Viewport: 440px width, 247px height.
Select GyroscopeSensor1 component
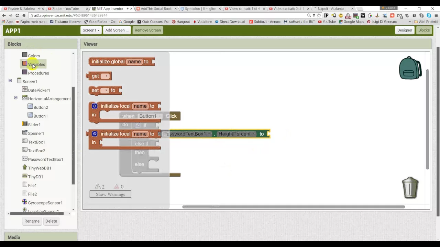tap(45, 203)
